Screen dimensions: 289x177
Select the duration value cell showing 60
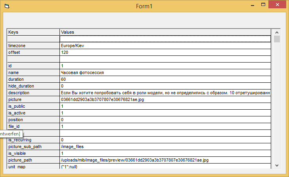tap(165, 79)
